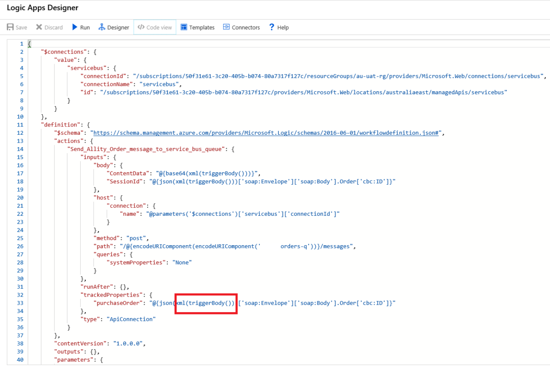Screen dimensions: 550x368
Task: Click the red-highlighted xml(triggerBody()) expression
Action: (x=205, y=303)
